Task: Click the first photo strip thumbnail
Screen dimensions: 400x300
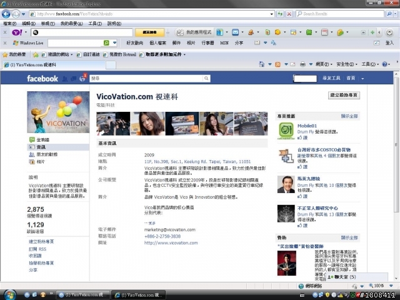Action: coord(113,124)
